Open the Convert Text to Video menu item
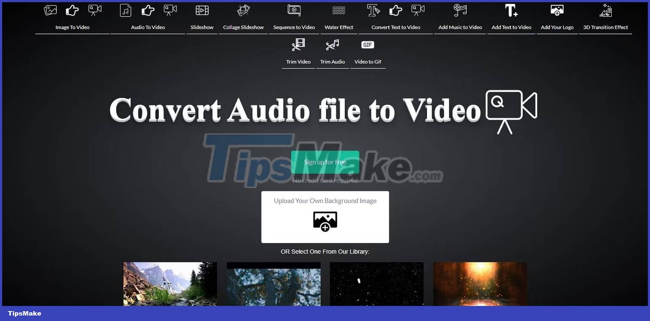 coord(396,27)
